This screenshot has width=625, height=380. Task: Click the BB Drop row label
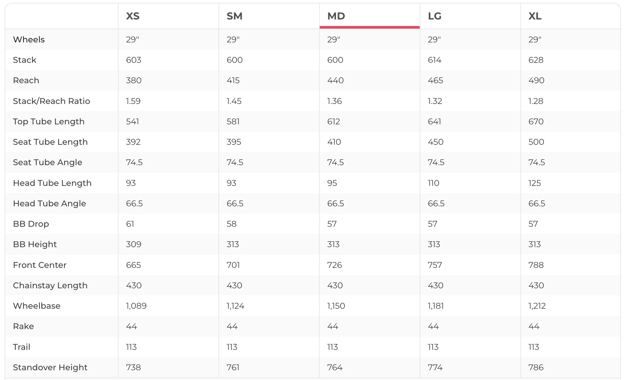[x=31, y=224]
